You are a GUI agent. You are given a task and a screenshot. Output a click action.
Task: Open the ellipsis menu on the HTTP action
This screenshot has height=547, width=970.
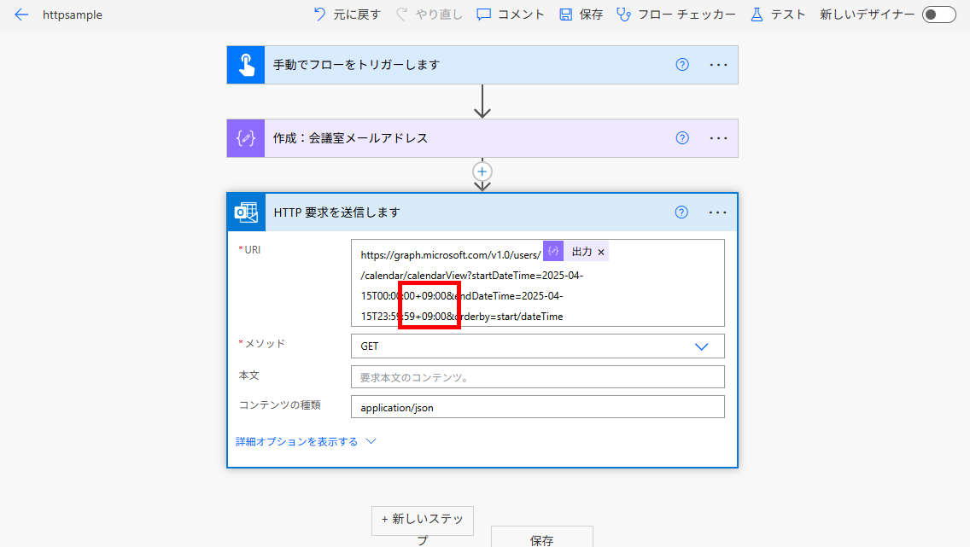coord(718,212)
